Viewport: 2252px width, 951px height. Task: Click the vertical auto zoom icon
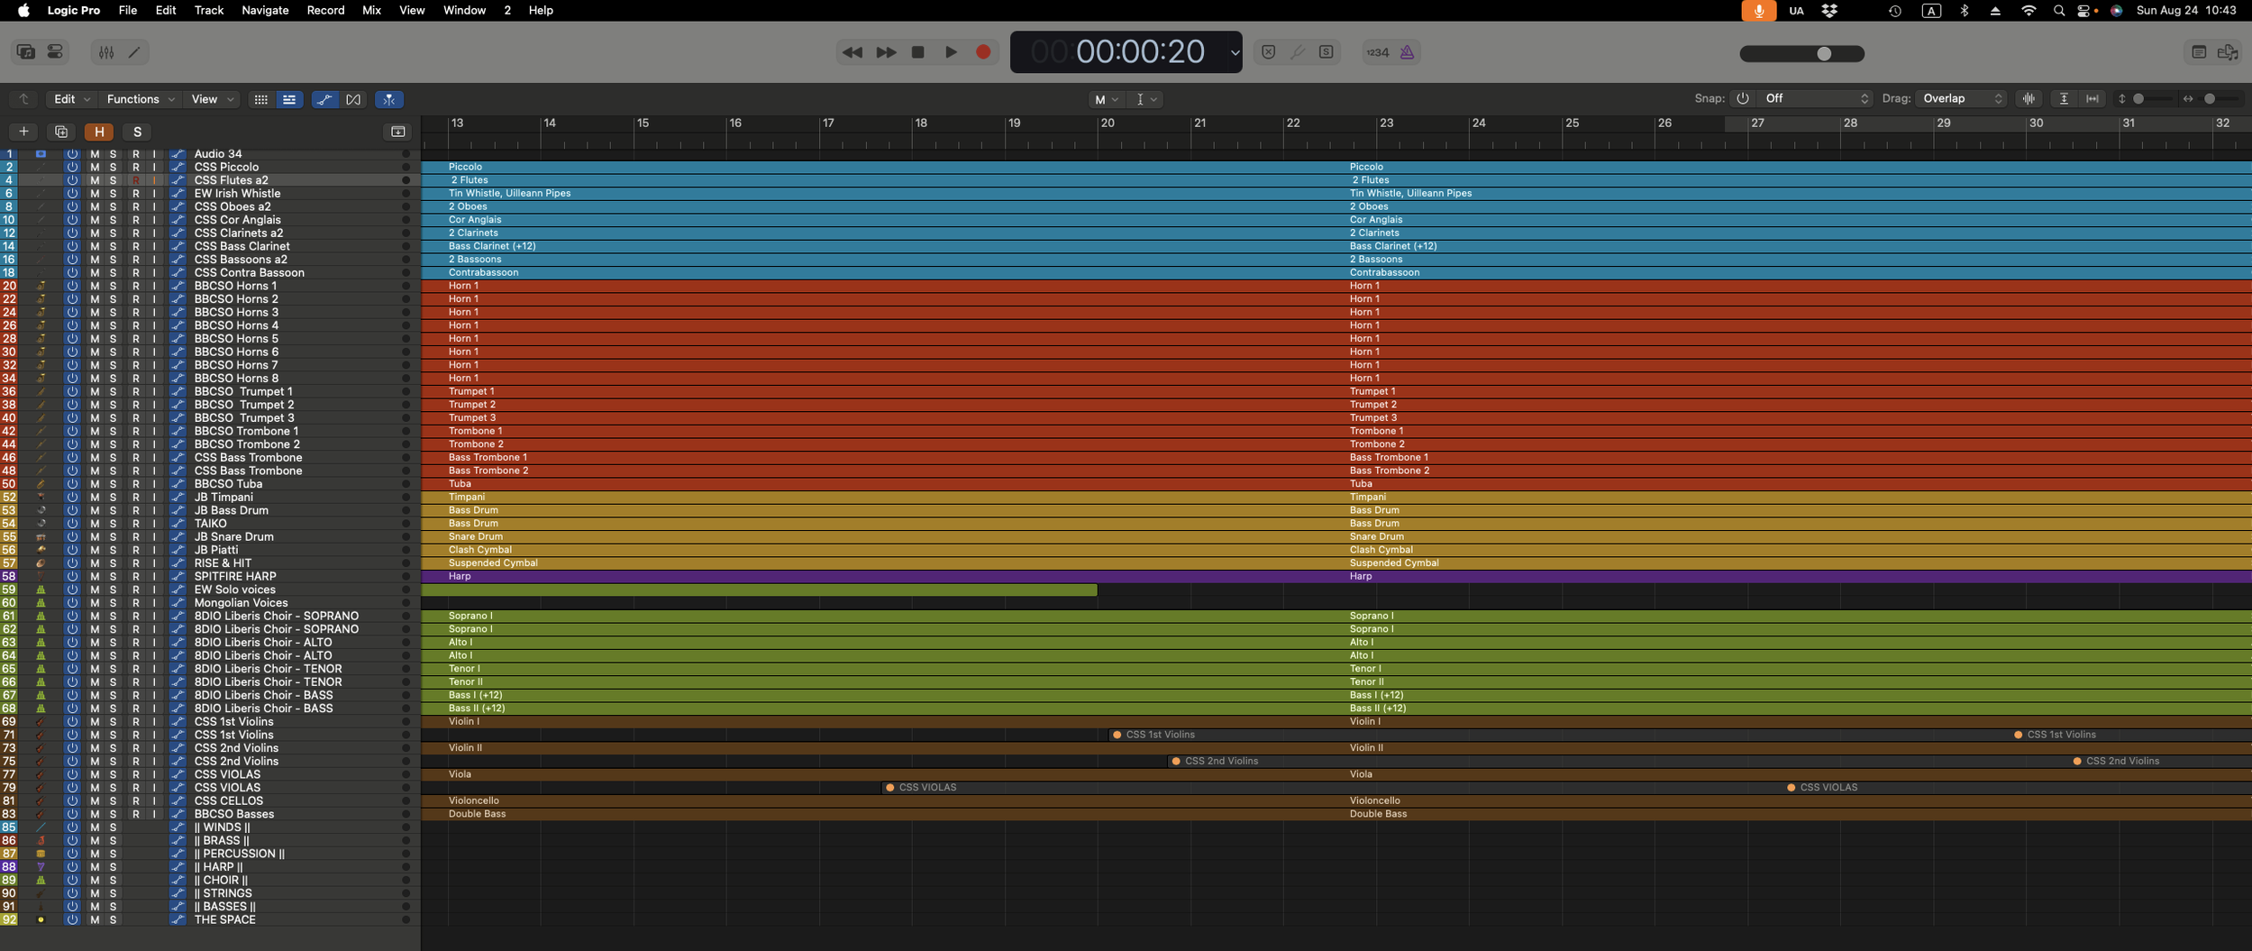tap(2064, 99)
